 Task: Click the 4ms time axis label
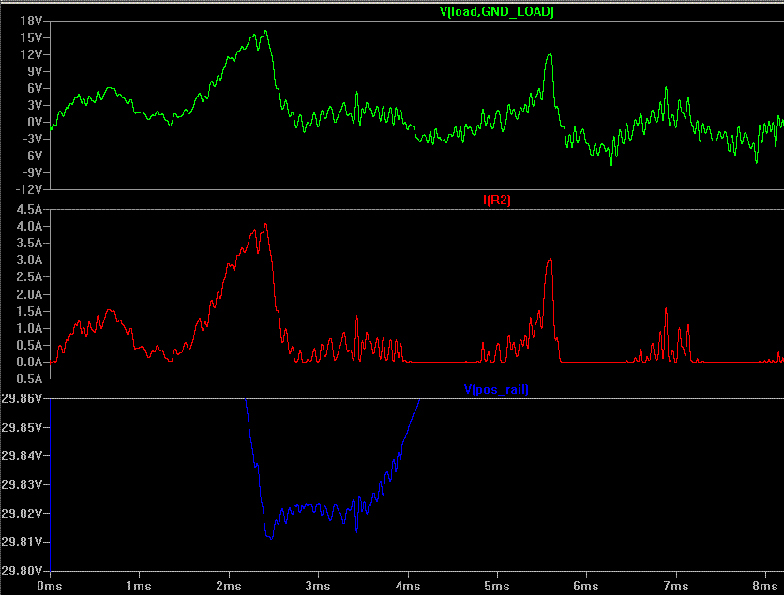point(408,586)
